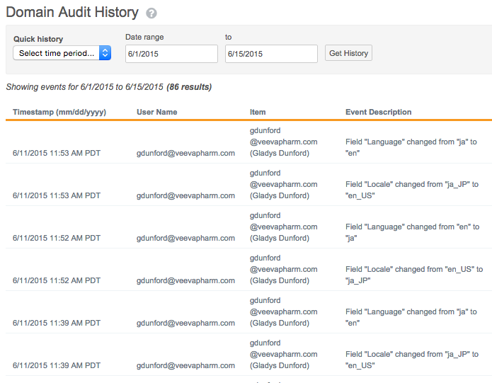The width and height of the screenshot is (492, 383).
Task: Open the user name link in fourth audit row
Action: click(185, 280)
